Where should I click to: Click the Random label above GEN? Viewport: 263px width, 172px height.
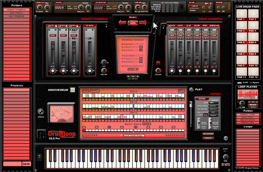133,17
